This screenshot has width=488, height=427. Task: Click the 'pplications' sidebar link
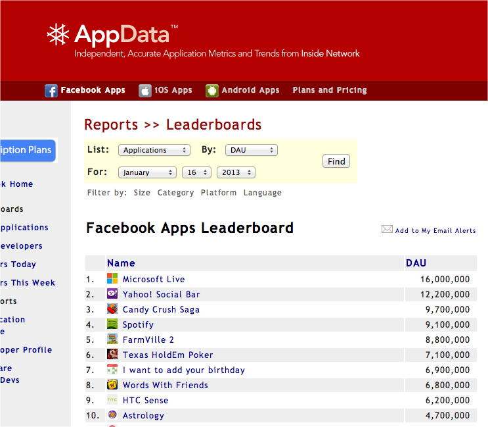(x=24, y=228)
